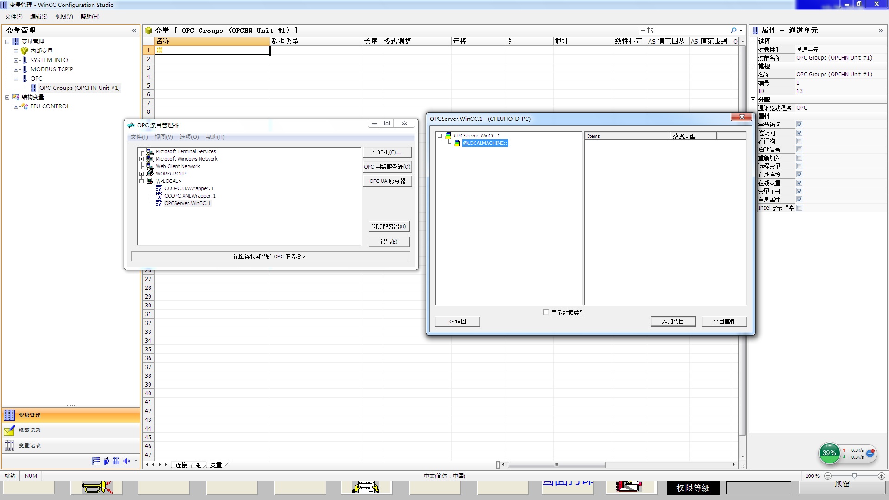This screenshot has height=500, width=889.
Task: Select the @LOCALMACHINE:: node icon
Action: pos(457,144)
